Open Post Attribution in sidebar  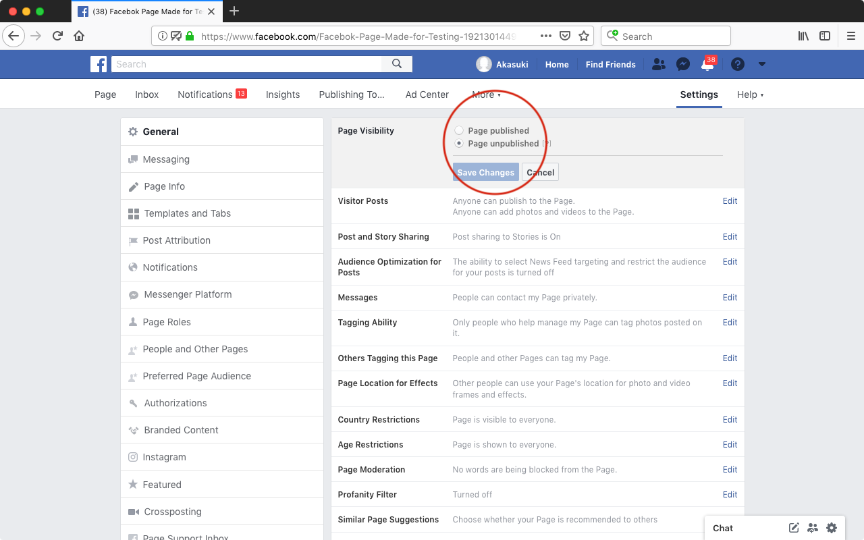coord(222,240)
